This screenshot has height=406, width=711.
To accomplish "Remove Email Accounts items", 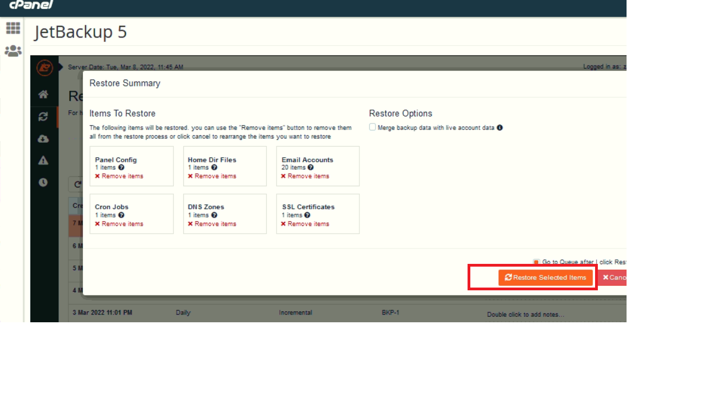I will click(305, 176).
